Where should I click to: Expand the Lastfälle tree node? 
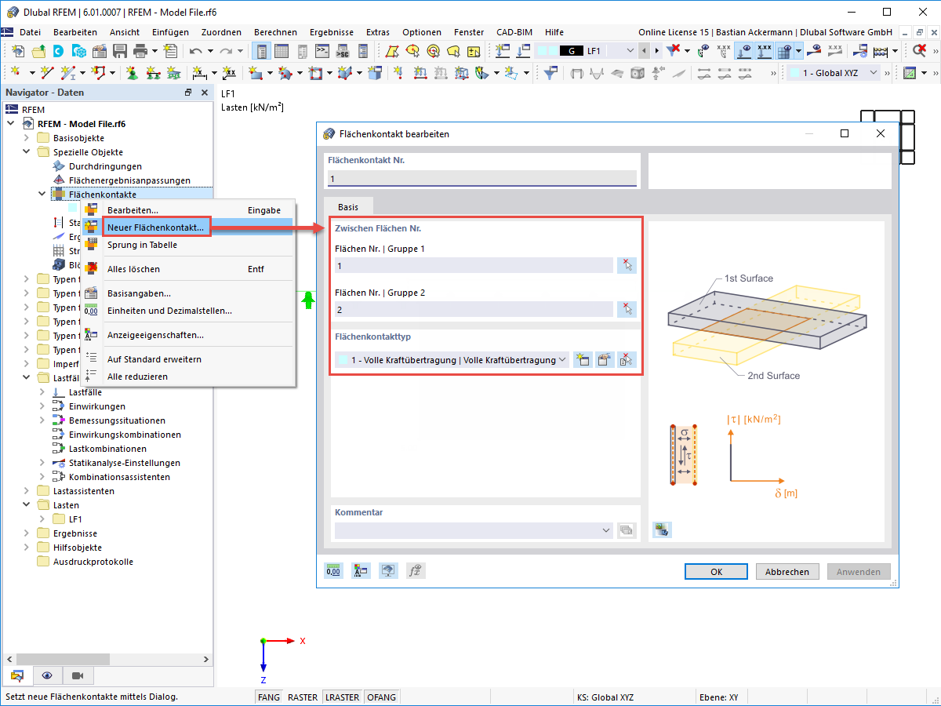pos(42,392)
